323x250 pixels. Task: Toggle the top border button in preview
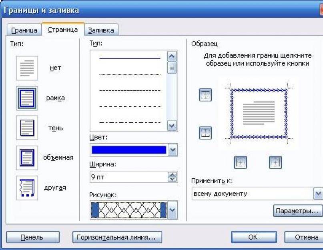205,95
